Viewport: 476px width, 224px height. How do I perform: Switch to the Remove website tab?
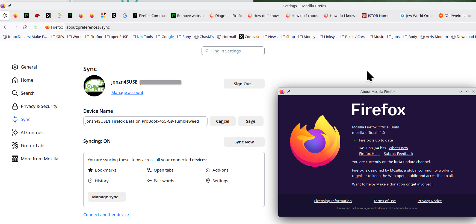click(188, 16)
